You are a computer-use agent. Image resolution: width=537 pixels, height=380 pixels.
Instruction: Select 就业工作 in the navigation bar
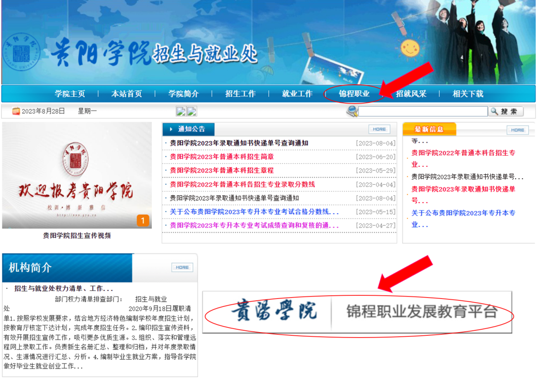(x=297, y=94)
